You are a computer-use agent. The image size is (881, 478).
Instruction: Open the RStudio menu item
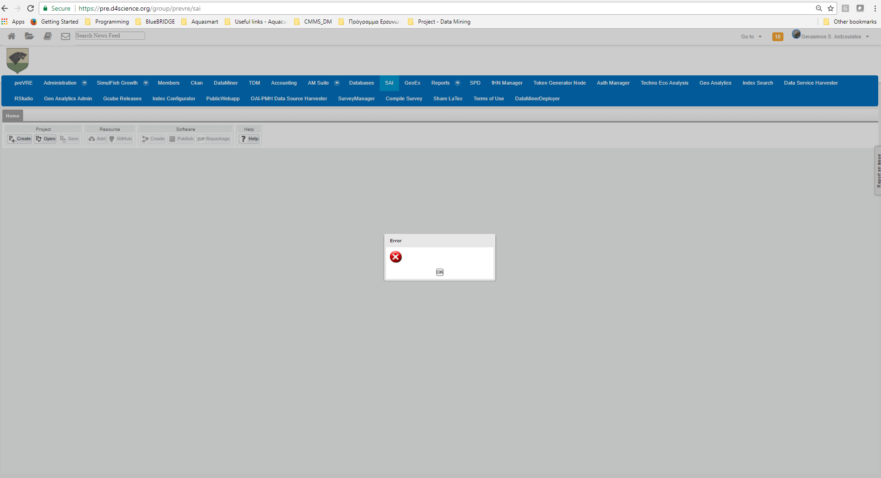24,98
